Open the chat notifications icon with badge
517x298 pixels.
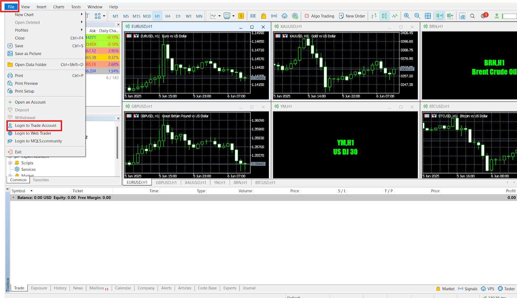484,16
